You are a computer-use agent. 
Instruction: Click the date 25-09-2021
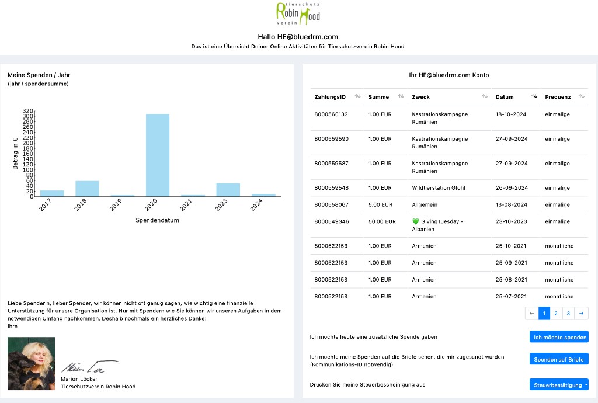point(512,263)
